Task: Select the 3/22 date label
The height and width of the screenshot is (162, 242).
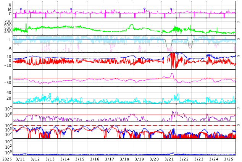Action: [184, 159]
